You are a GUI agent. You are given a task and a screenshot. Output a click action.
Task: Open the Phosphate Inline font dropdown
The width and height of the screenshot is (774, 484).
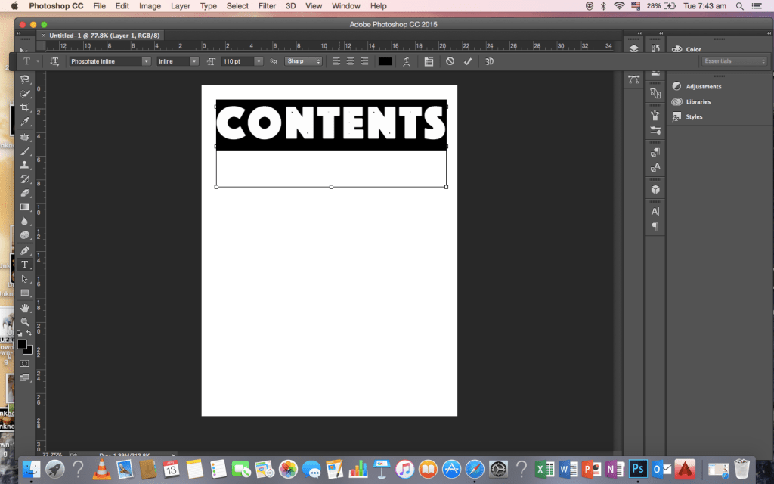[146, 61]
